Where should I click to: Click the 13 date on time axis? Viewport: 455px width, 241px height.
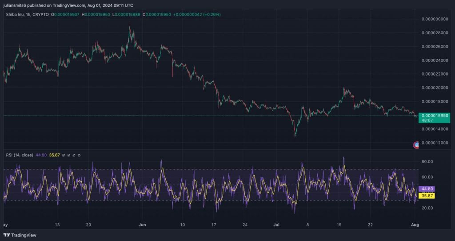tap(57, 225)
